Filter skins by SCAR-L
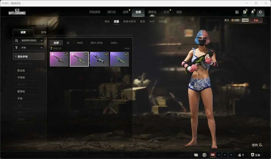Viewport: 271px width, 159px height. tap(114, 43)
